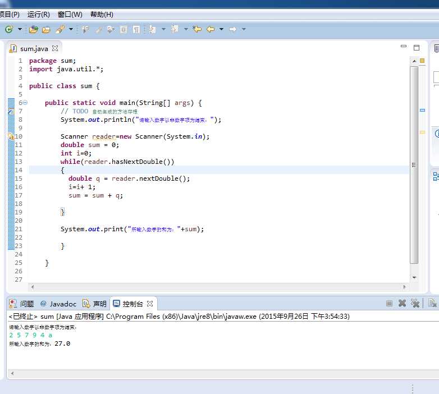Click the Next Annotation icon
This screenshot has height=394, width=439.
(x=152, y=29)
